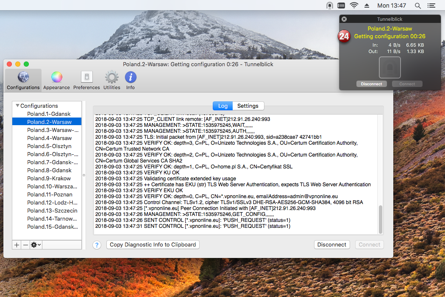Open the Info pane
This screenshot has width=445, height=297.
click(x=131, y=80)
